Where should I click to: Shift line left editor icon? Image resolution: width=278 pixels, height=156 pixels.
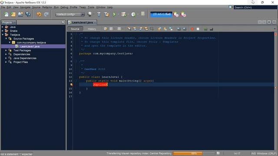tap(179, 29)
